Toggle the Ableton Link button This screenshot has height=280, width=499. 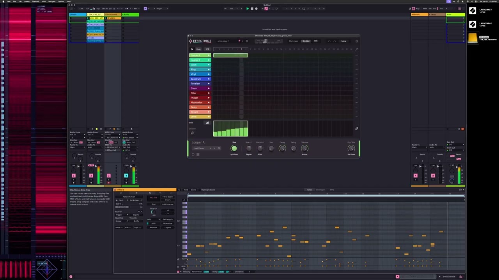click(x=81, y=9)
